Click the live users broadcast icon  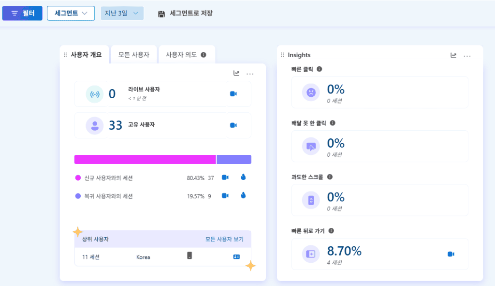click(x=95, y=94)
